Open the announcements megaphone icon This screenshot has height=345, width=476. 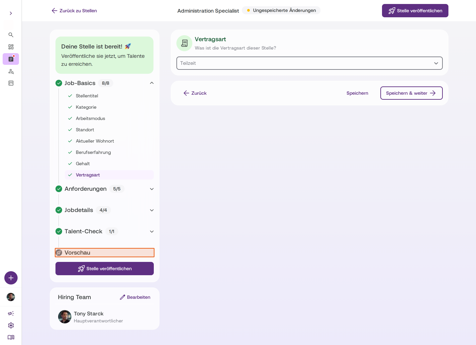point(11,313)
